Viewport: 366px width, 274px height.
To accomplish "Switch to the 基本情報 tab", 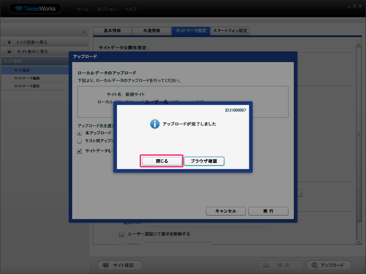I will tap(112, 31).
